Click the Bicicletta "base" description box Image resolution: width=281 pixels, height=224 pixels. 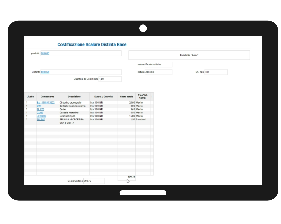(x=189, y=55)
